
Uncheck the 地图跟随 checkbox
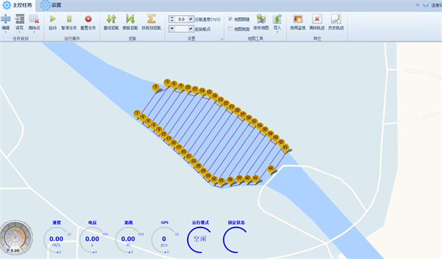point(230,19)
